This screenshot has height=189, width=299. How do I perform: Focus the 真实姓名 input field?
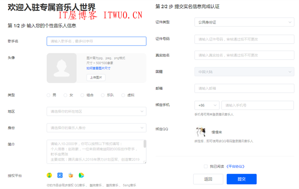(x=244, y=55)
